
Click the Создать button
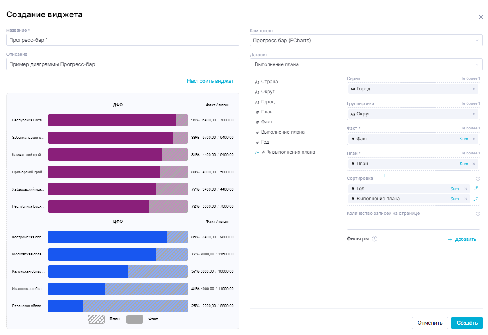point(467,323)
